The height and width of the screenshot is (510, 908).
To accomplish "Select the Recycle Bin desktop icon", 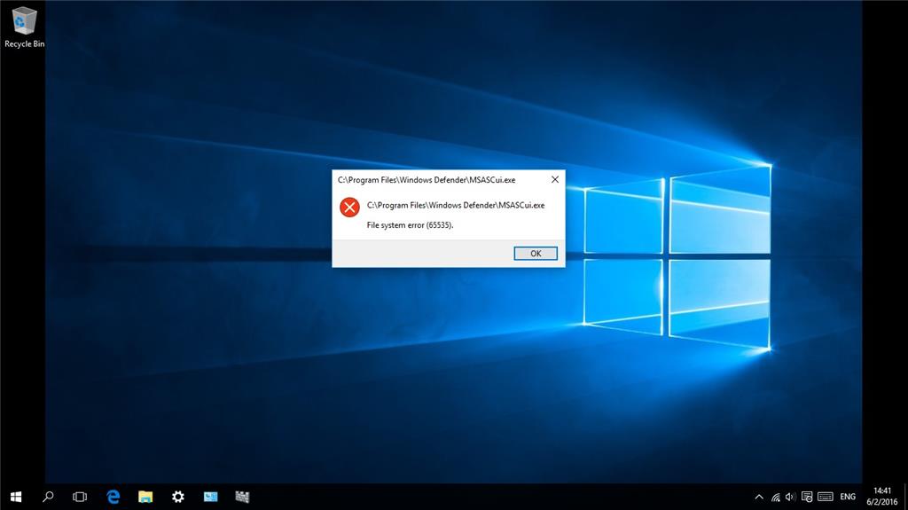I will point(24,27).
